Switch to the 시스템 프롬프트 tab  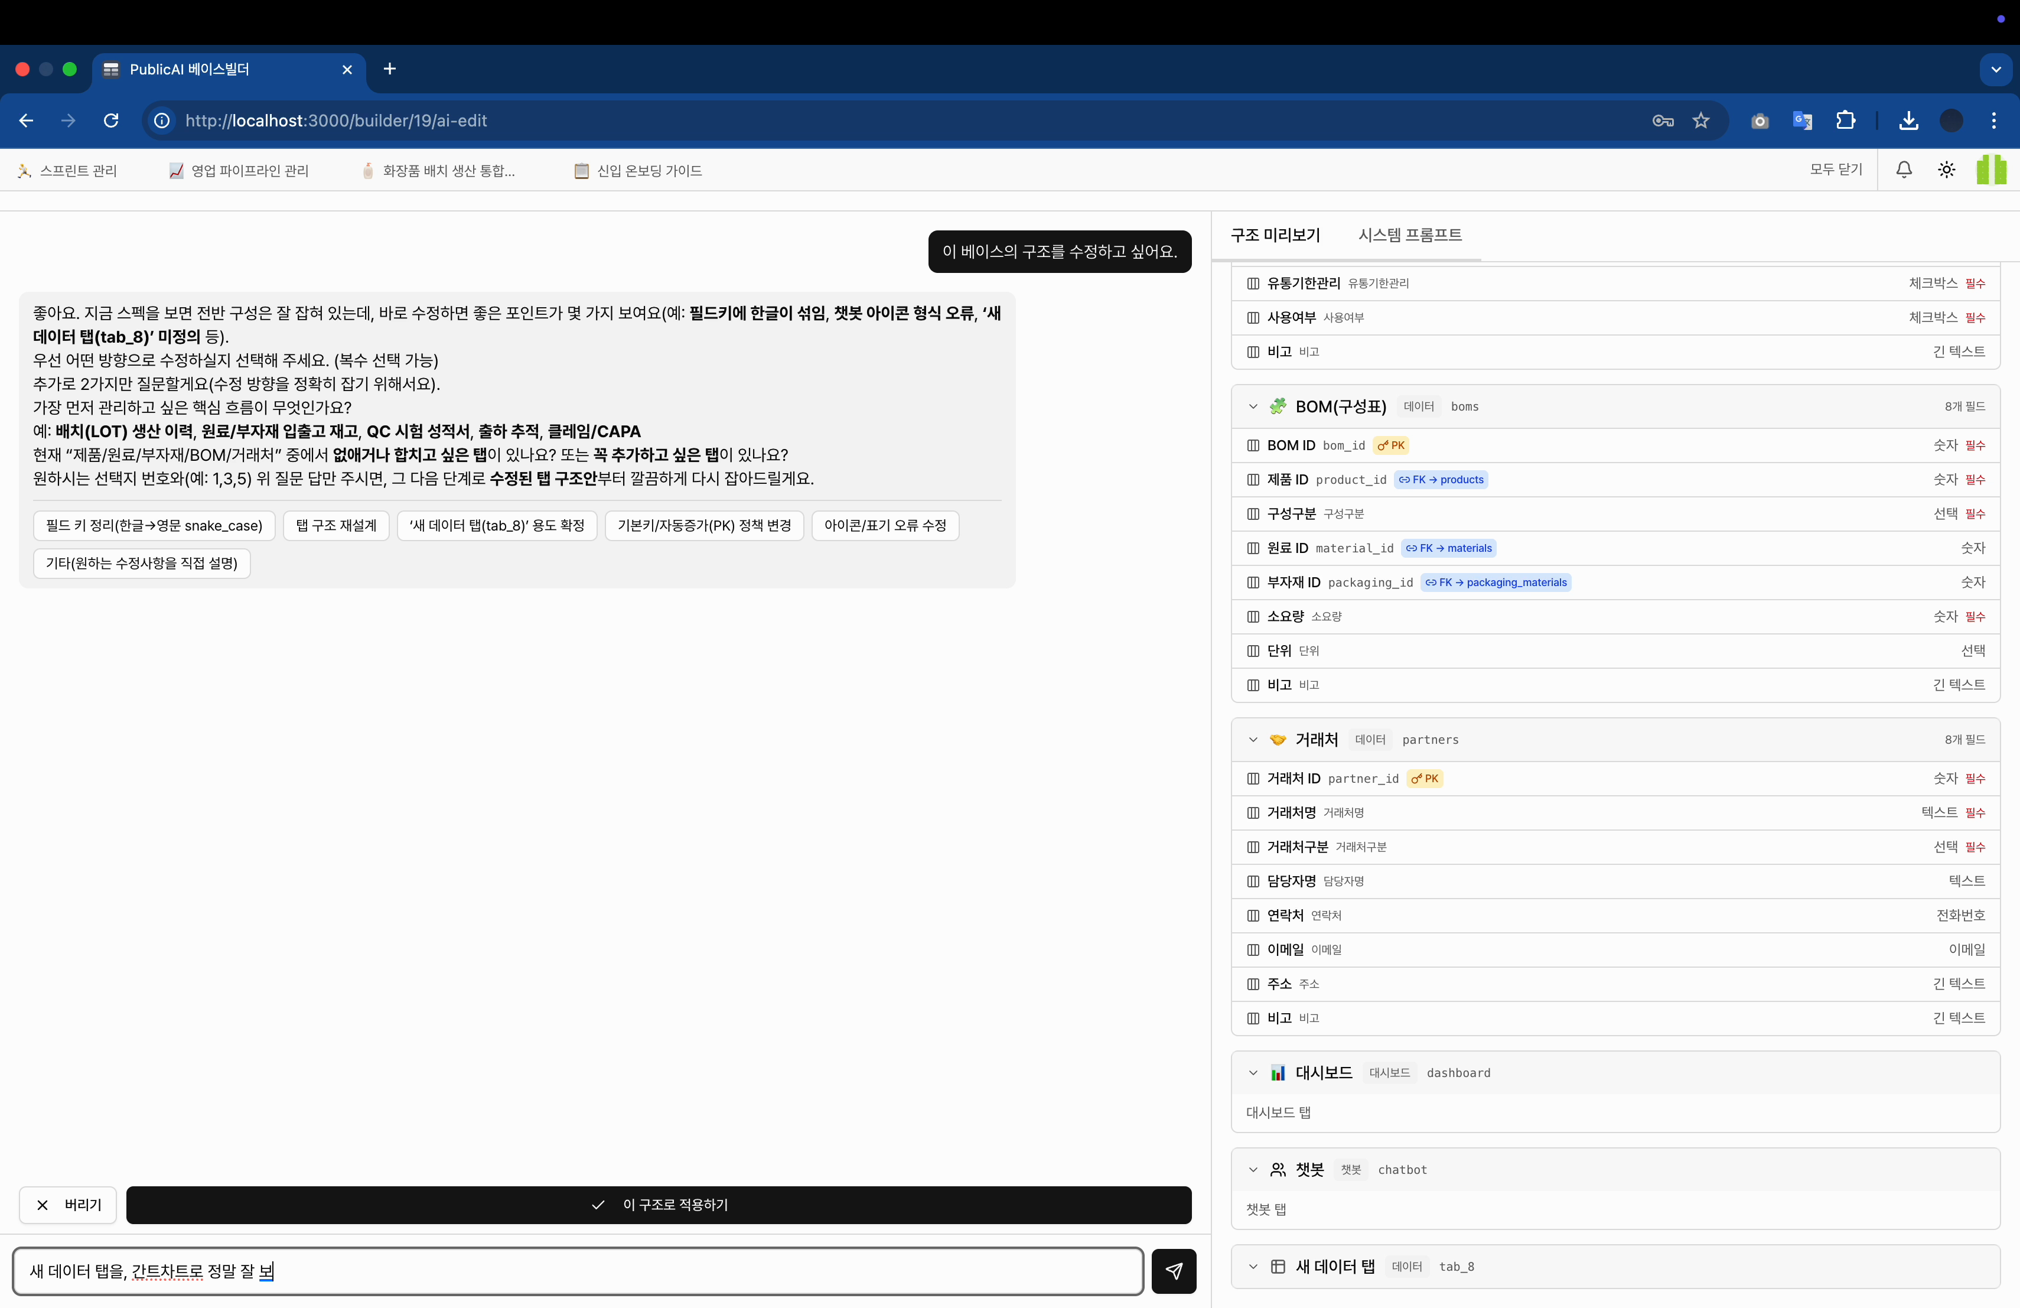[x=1410, y=235]
